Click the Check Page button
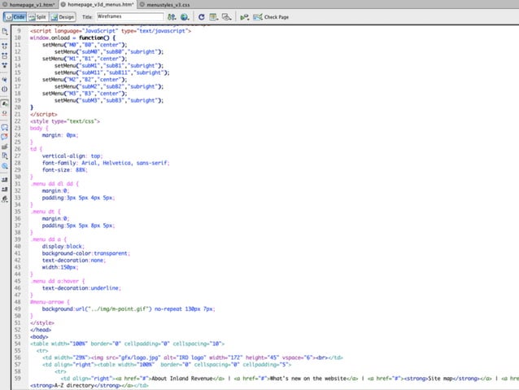This screenshot has width=519, height=390. click(273, 16)
